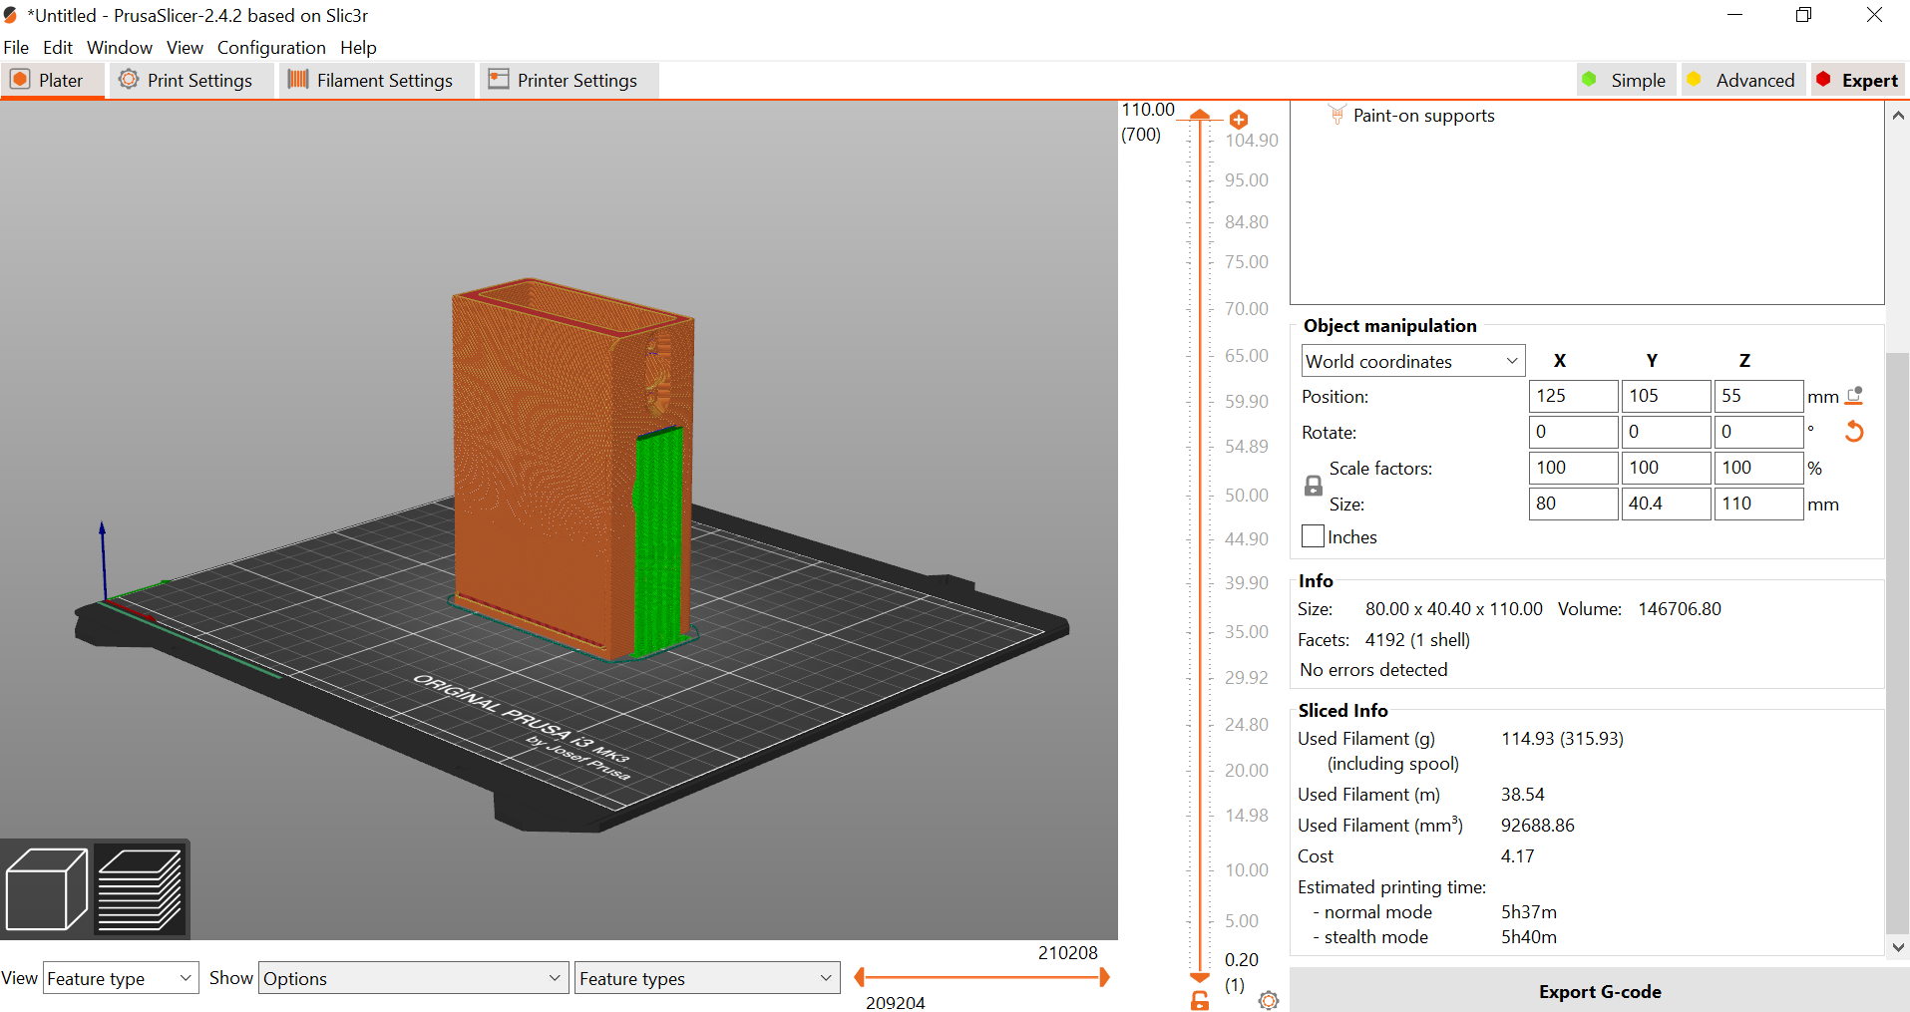The image size is (1910, 1012).
Task: Click the Position X field
Action: coord(1573,396)
